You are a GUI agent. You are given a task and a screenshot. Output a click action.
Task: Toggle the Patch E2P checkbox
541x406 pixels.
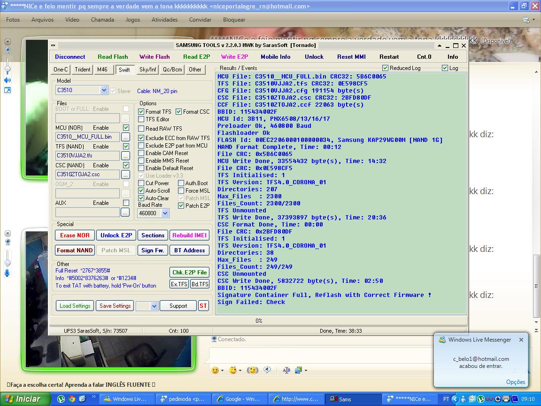click(x=181, y=206)
